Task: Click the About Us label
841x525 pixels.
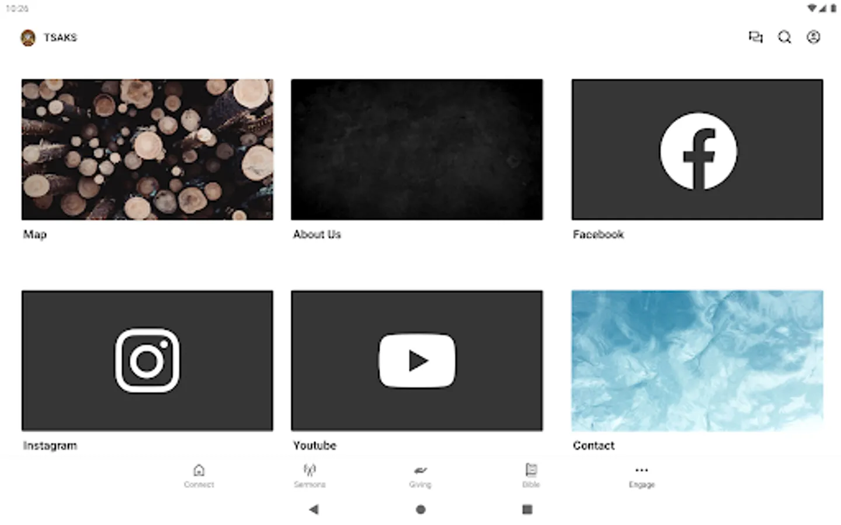Action: tap(317, 235)
